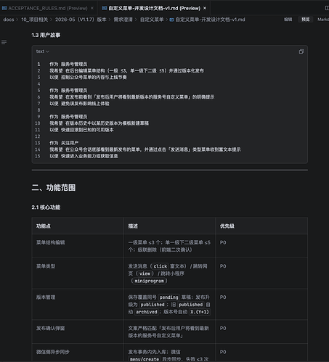Click inline code click in 菜单类型 row

pos(160,266)
